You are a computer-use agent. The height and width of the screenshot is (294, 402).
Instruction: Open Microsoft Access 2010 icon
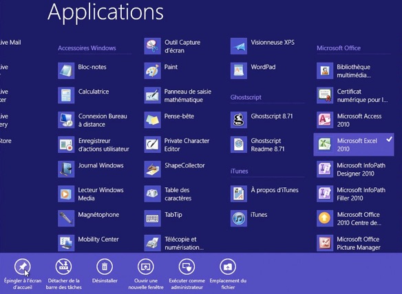click(325, 120)
